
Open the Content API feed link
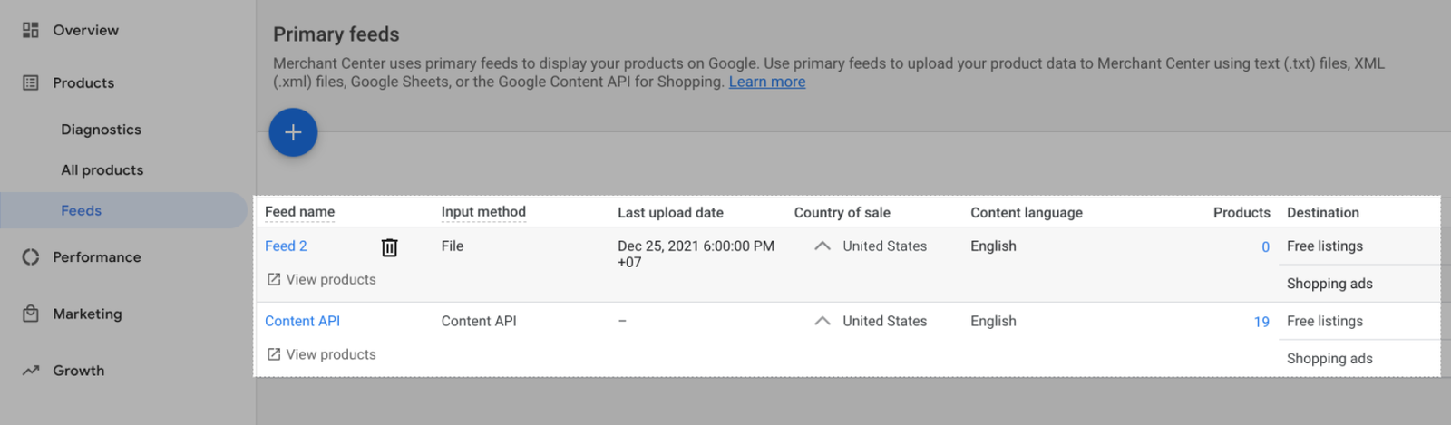pyautogui.click(x=302, y=321)
